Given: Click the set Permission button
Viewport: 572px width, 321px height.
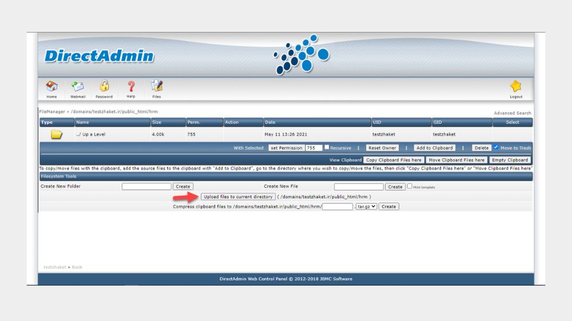Looking at the screenshot, I should coord(287,148).
